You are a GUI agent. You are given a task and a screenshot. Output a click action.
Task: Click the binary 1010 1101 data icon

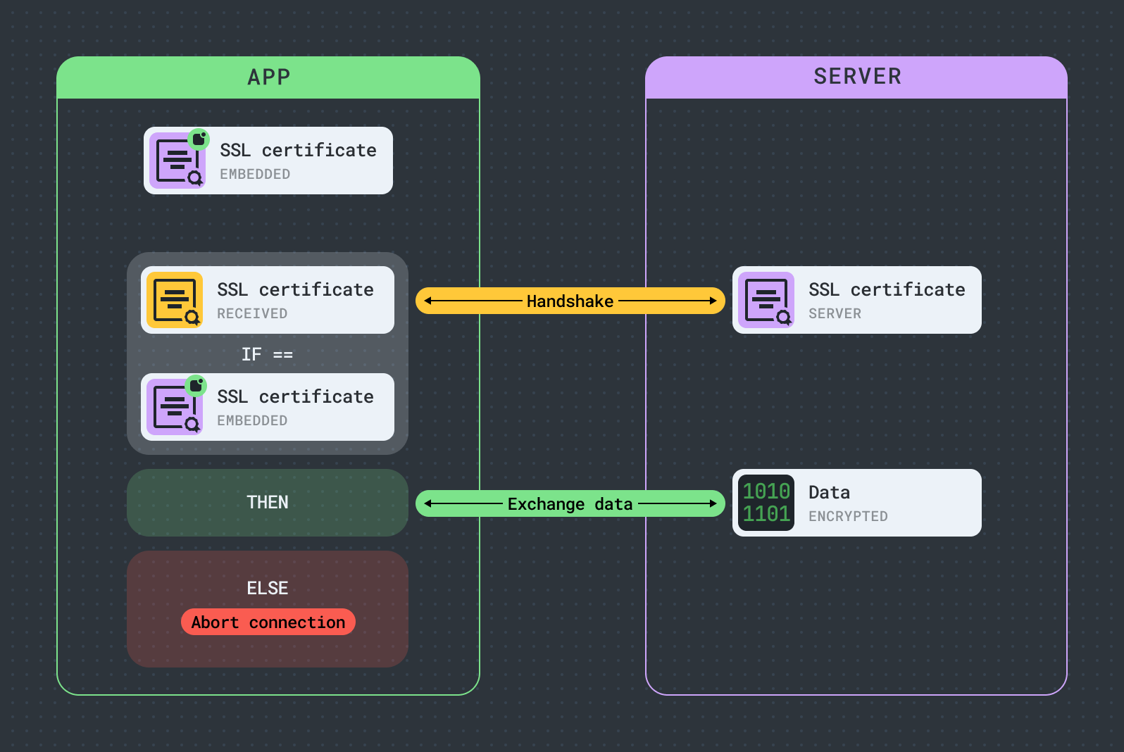tap(766, 503)
